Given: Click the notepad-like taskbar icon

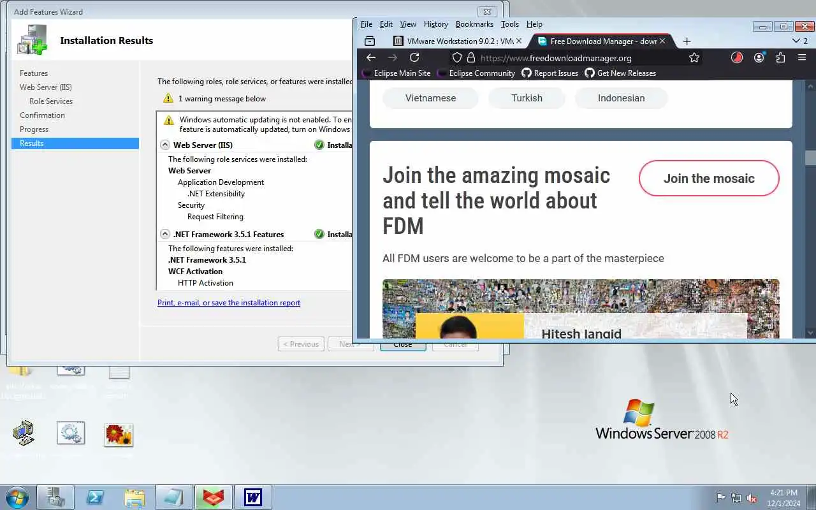Looking at the screenshot, I should [173, 497].
